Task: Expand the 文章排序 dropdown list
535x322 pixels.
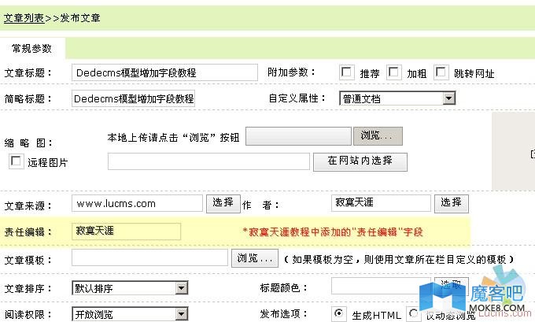Action: click(129, 288)
